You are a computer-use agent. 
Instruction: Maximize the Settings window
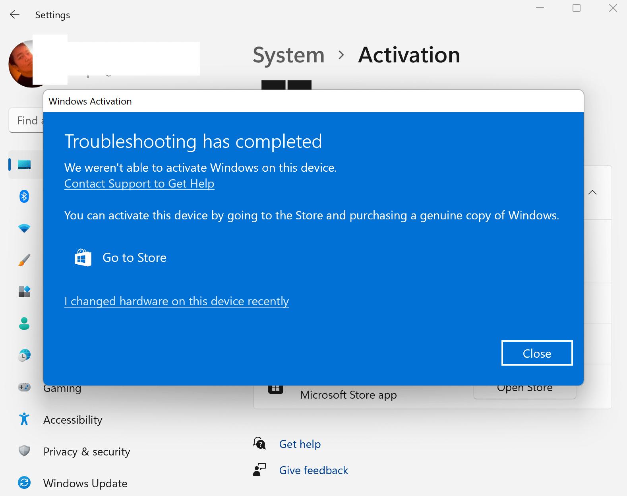tap(577, 8)
